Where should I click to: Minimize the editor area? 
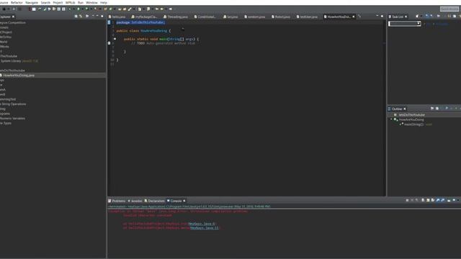(x=377, y=16)
